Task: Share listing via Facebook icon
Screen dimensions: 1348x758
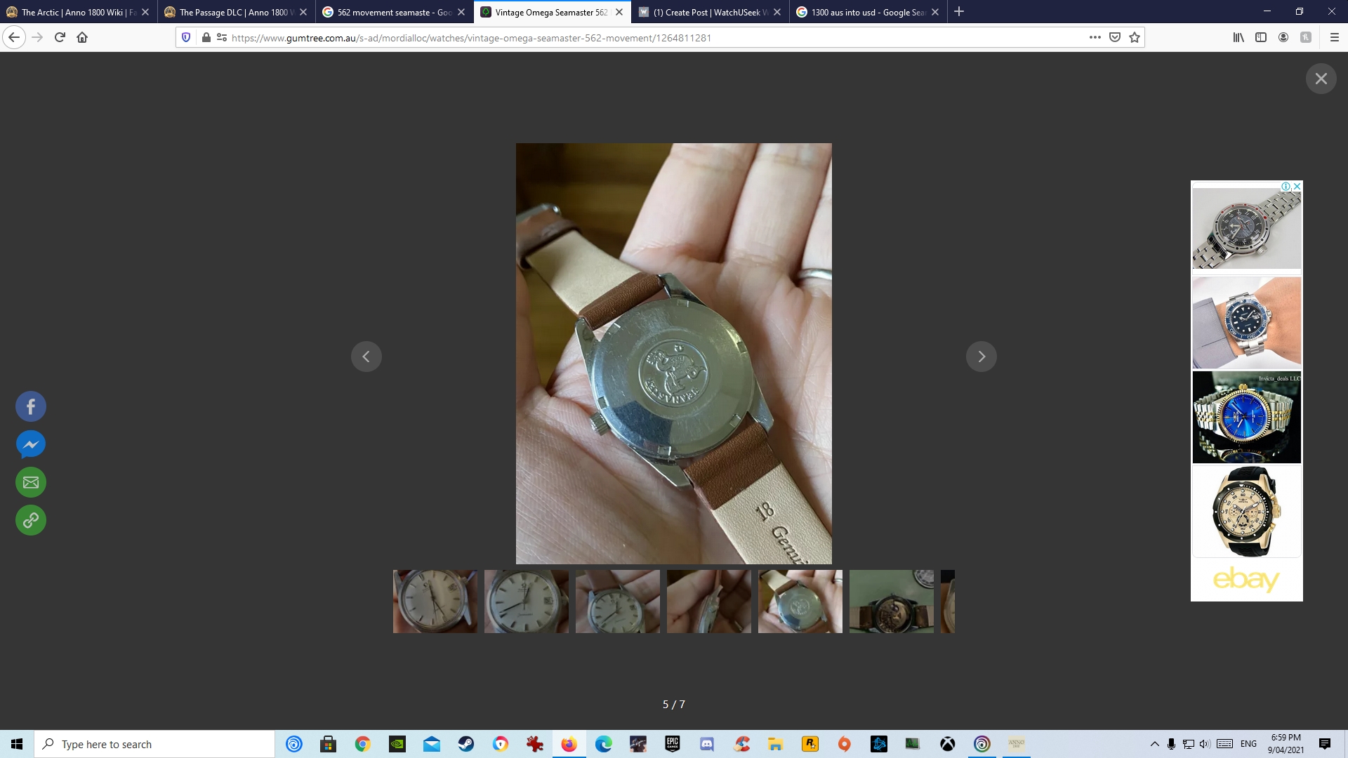Action: 31,406
